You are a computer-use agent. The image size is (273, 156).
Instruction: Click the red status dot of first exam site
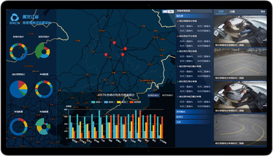[178, 21]
